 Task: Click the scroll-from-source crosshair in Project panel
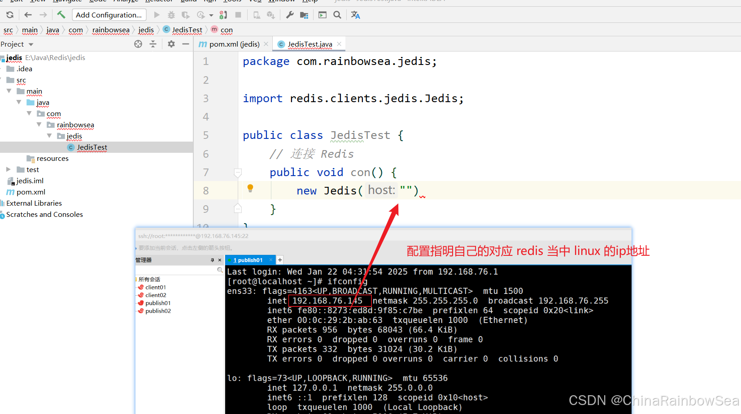138,44
